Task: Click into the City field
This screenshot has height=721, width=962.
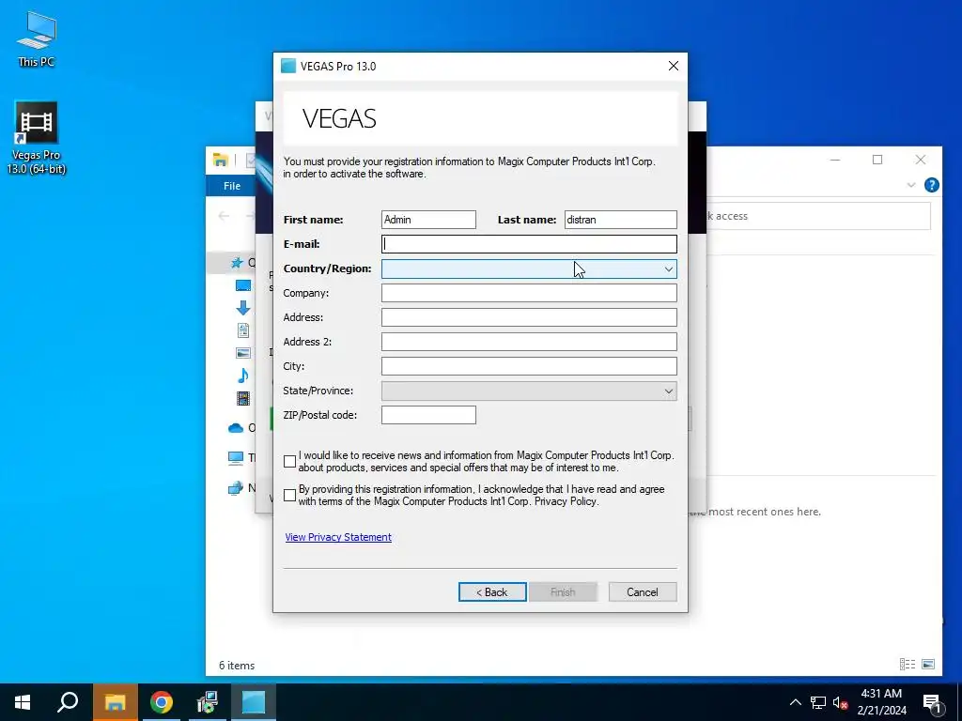Action: point(529,366)
